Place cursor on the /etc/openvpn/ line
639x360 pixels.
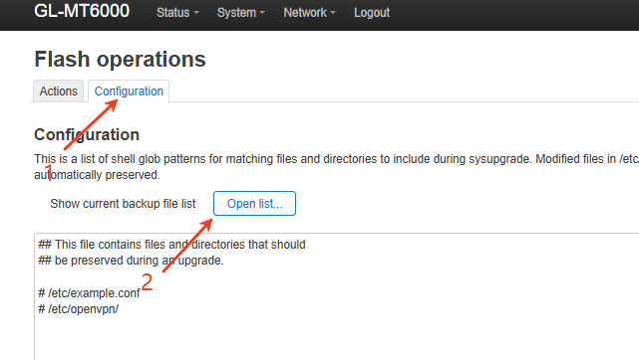click(x=78, y=309)
